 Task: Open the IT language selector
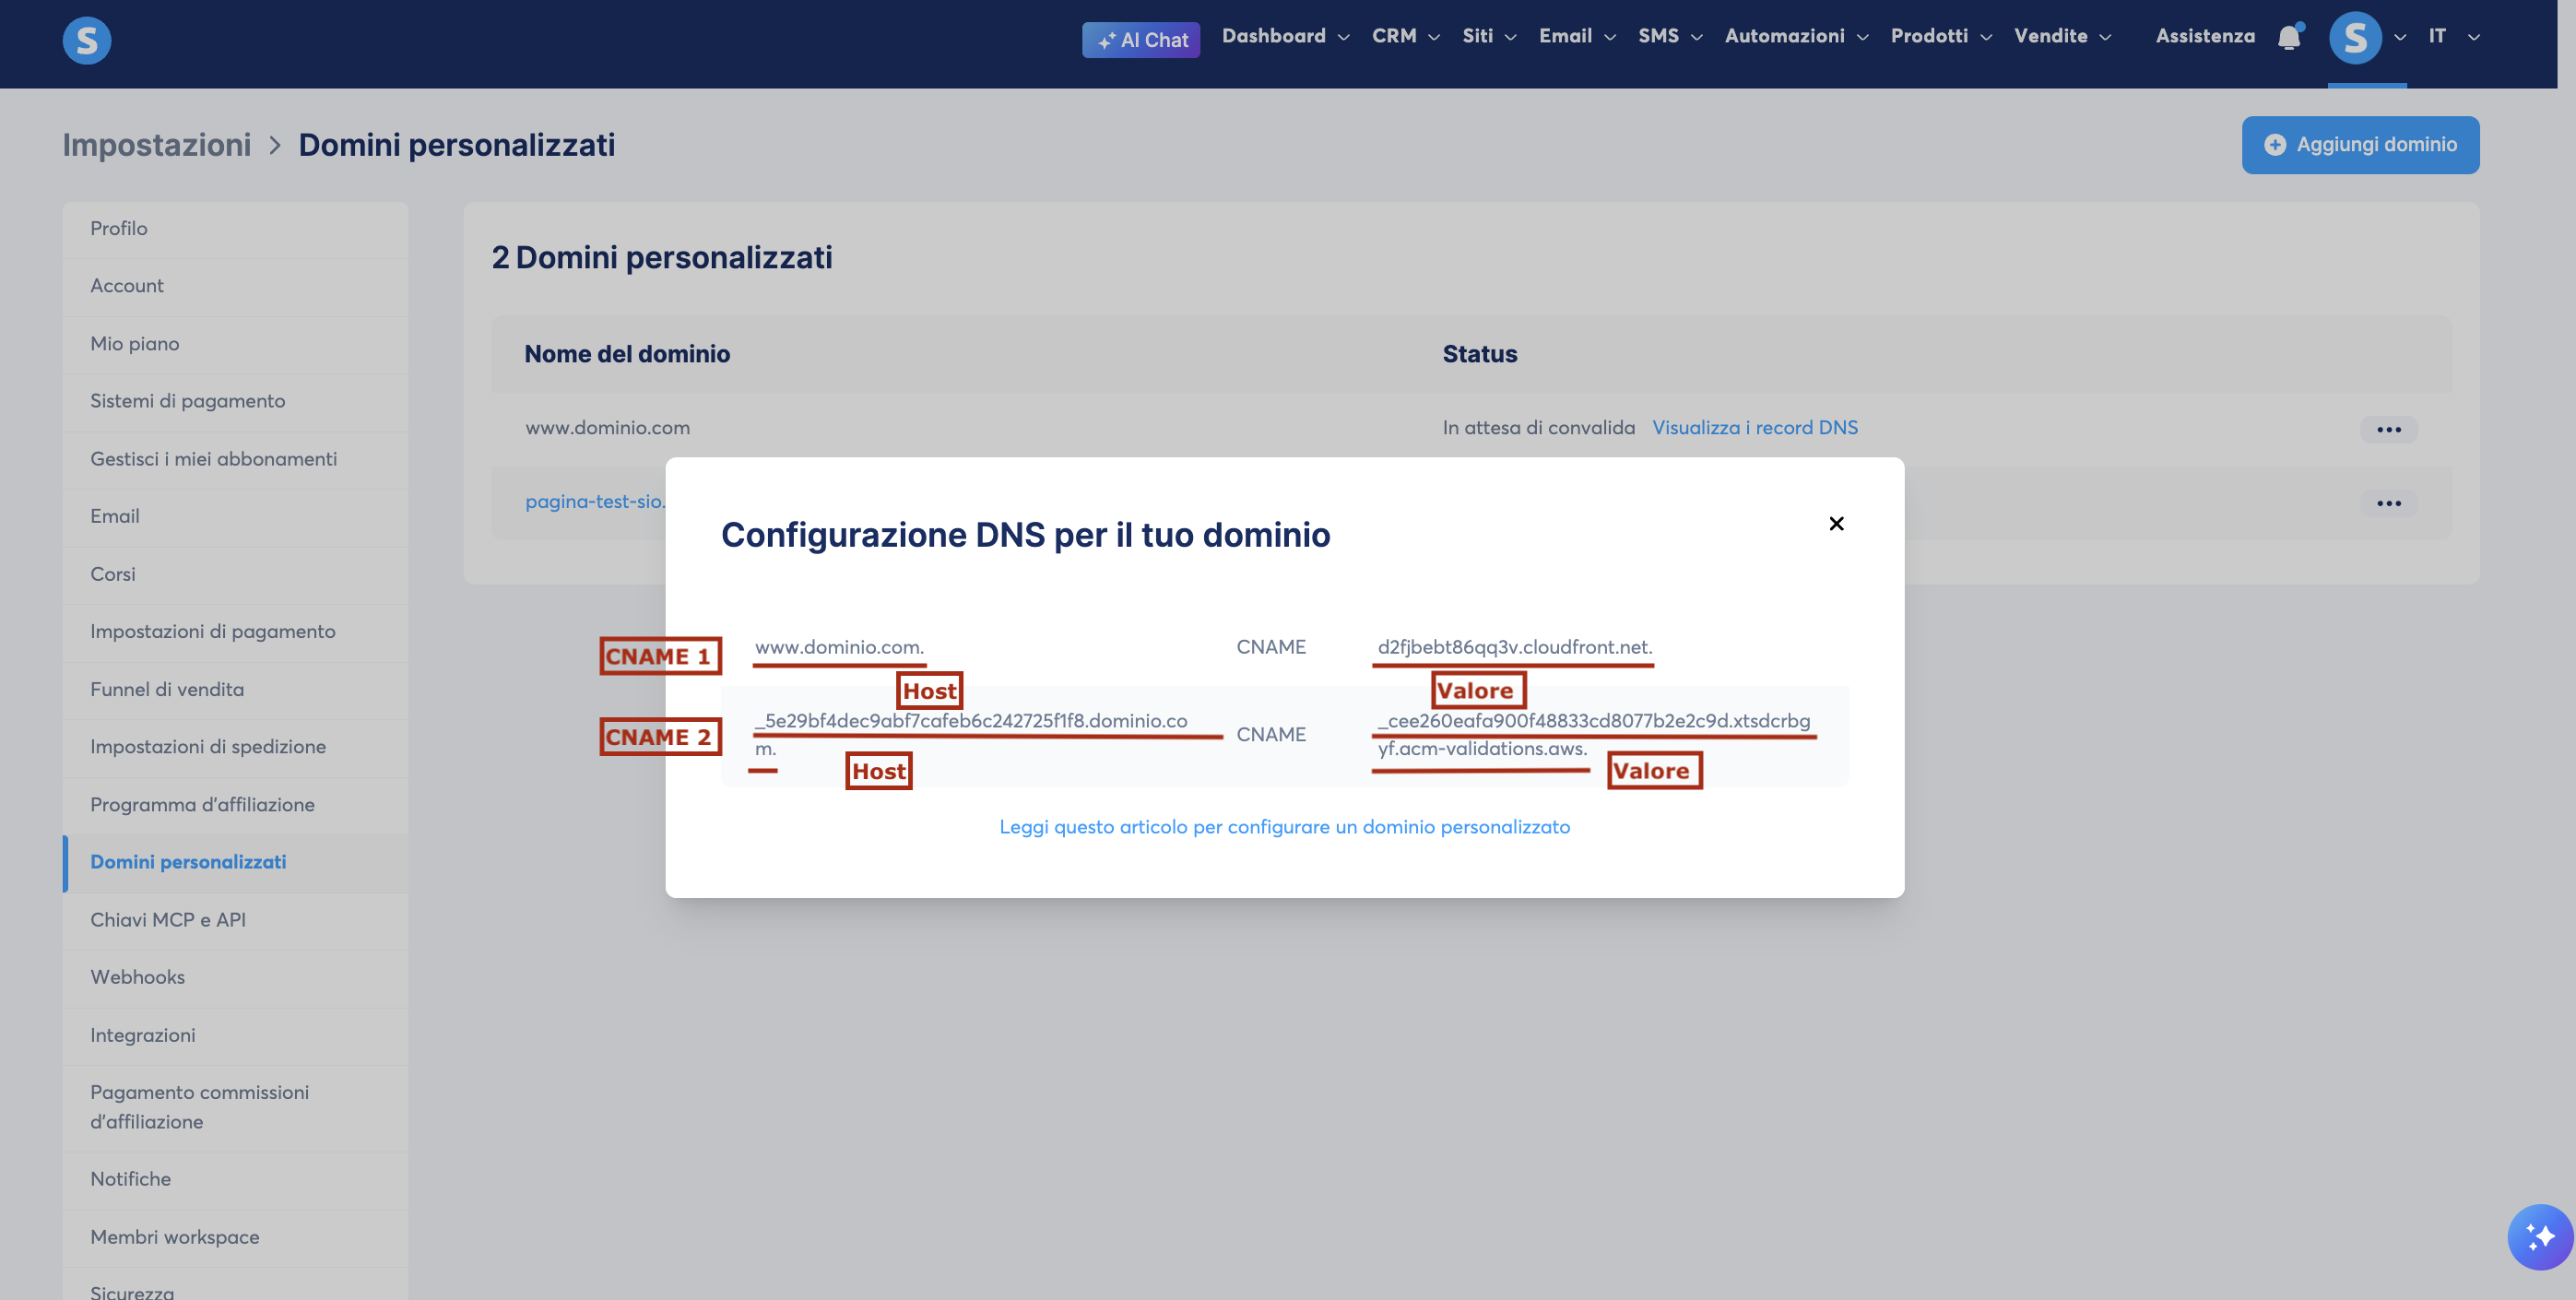click(x=2454, y=36)
